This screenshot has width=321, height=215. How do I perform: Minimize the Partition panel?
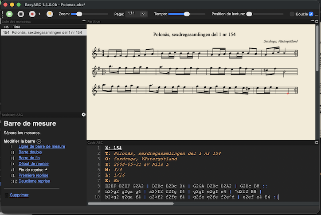click(313, 21)
